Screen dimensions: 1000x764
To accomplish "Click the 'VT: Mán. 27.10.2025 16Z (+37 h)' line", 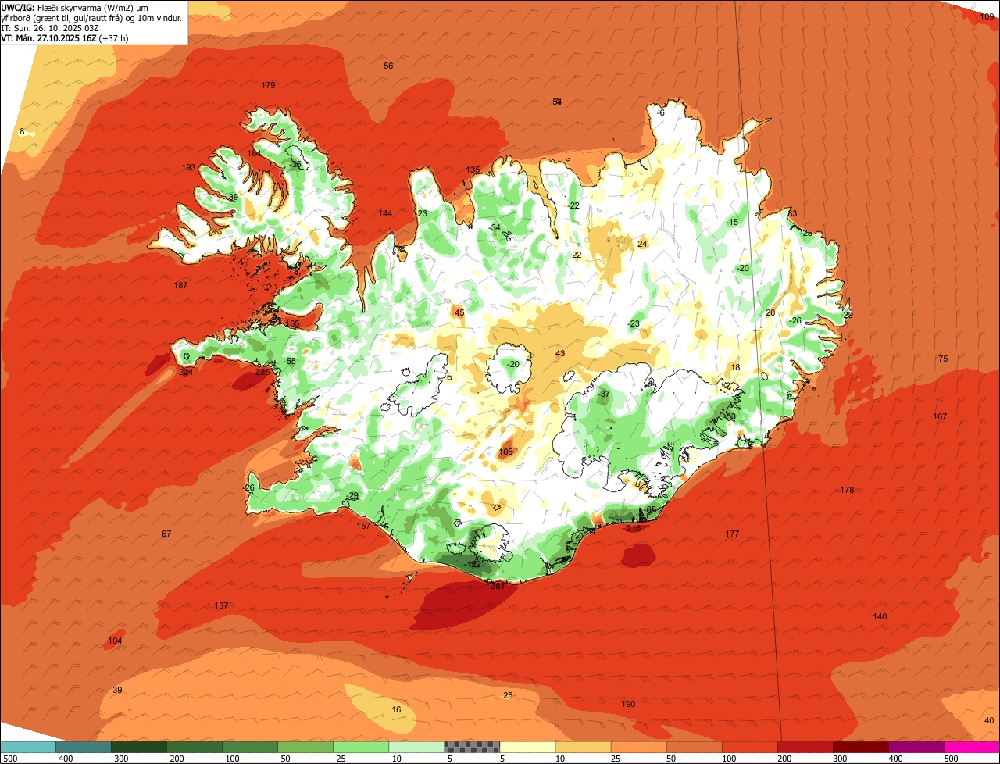I will coord(65,37).
